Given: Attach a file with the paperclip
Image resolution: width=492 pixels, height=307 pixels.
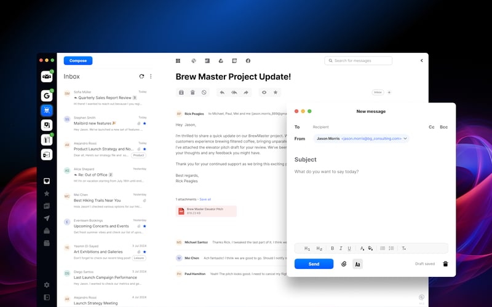Looking at the screenshot, I should (344, 264).
